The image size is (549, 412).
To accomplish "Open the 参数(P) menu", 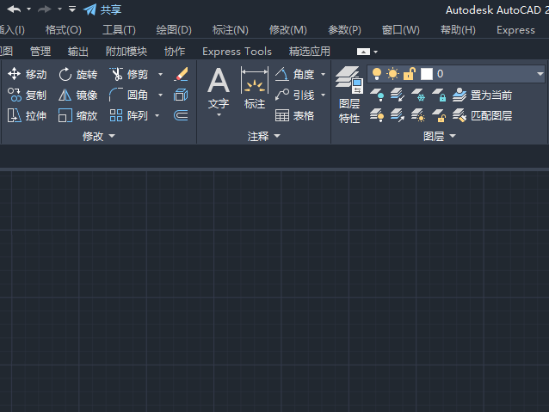I will click(x=344, y=30).
